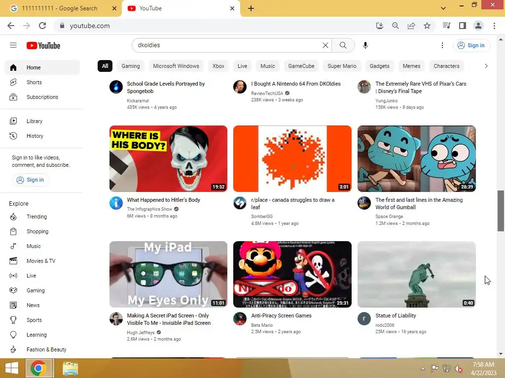Select the Characters filter chip
The height and width of the screenshot is (378, 505).
[446, 66]
